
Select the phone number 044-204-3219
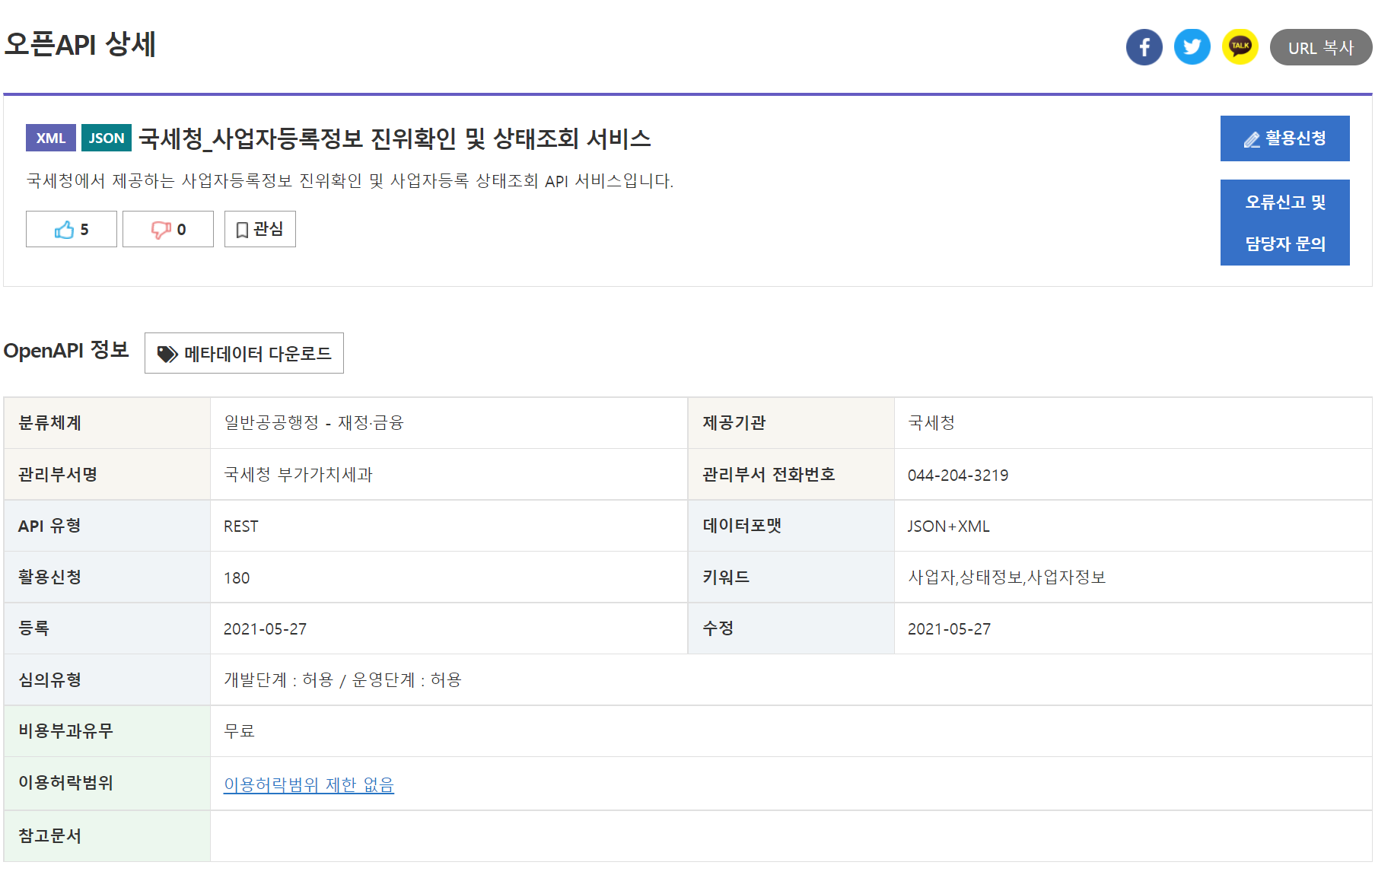click(x=957, y=475)
